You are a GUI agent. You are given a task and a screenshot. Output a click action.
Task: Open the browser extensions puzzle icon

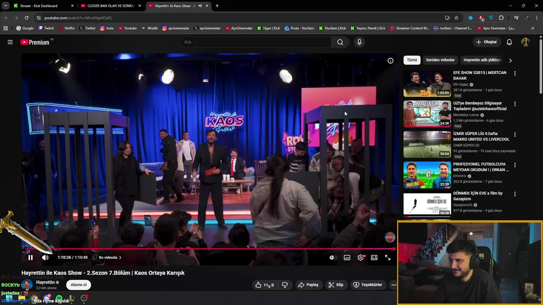pos(501,18)
